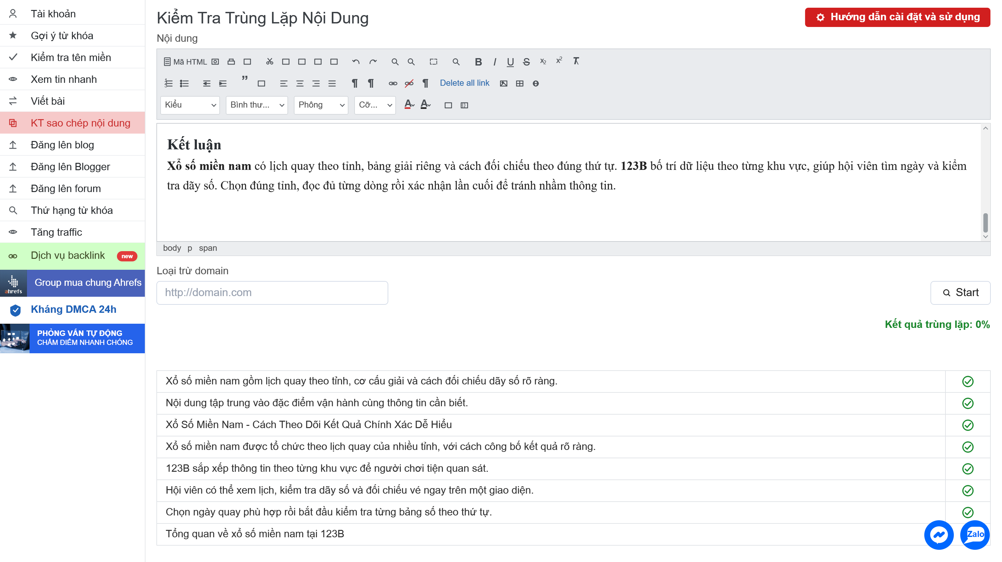This screenshot has height=562, width=1002.
Task: Open Thứ hạng từ khóa
Action: [x=73, y=210]
